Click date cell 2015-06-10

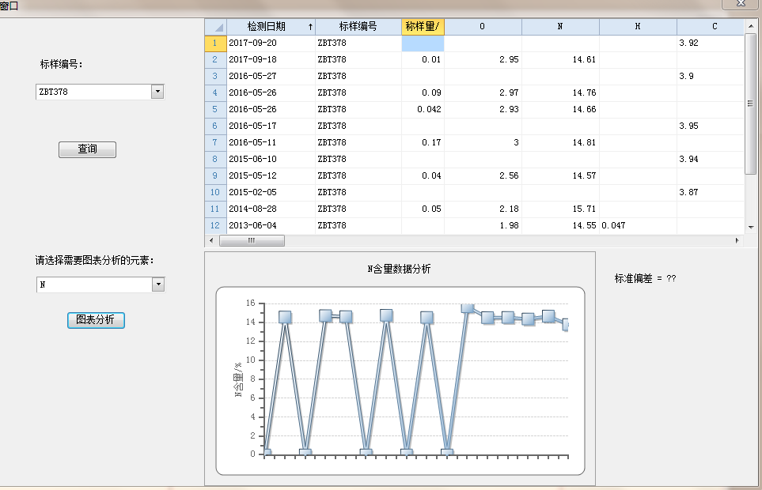(271, 159)
